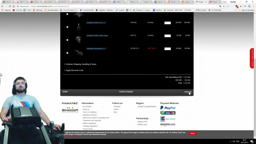Click the Visa/Mastercard payment logo
This screenshot has height=144, width=256.
pos(168,113)
